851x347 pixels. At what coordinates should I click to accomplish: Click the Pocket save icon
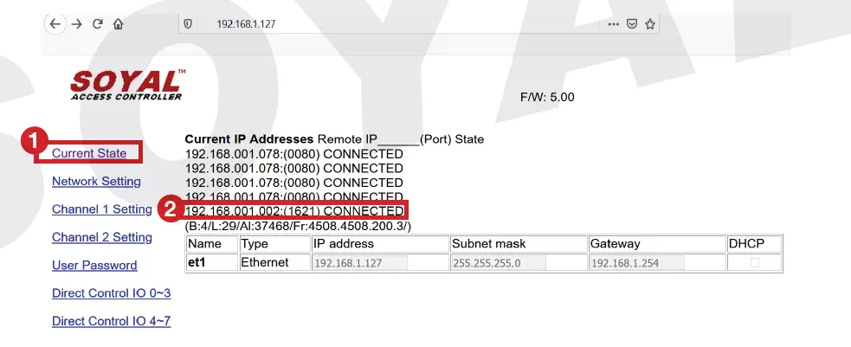632,24
